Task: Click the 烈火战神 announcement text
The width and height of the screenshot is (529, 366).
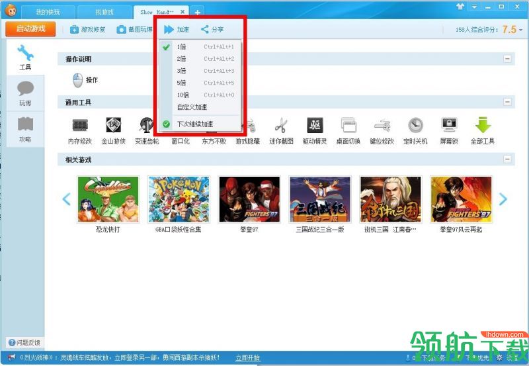Action: [x=120, y=357]
